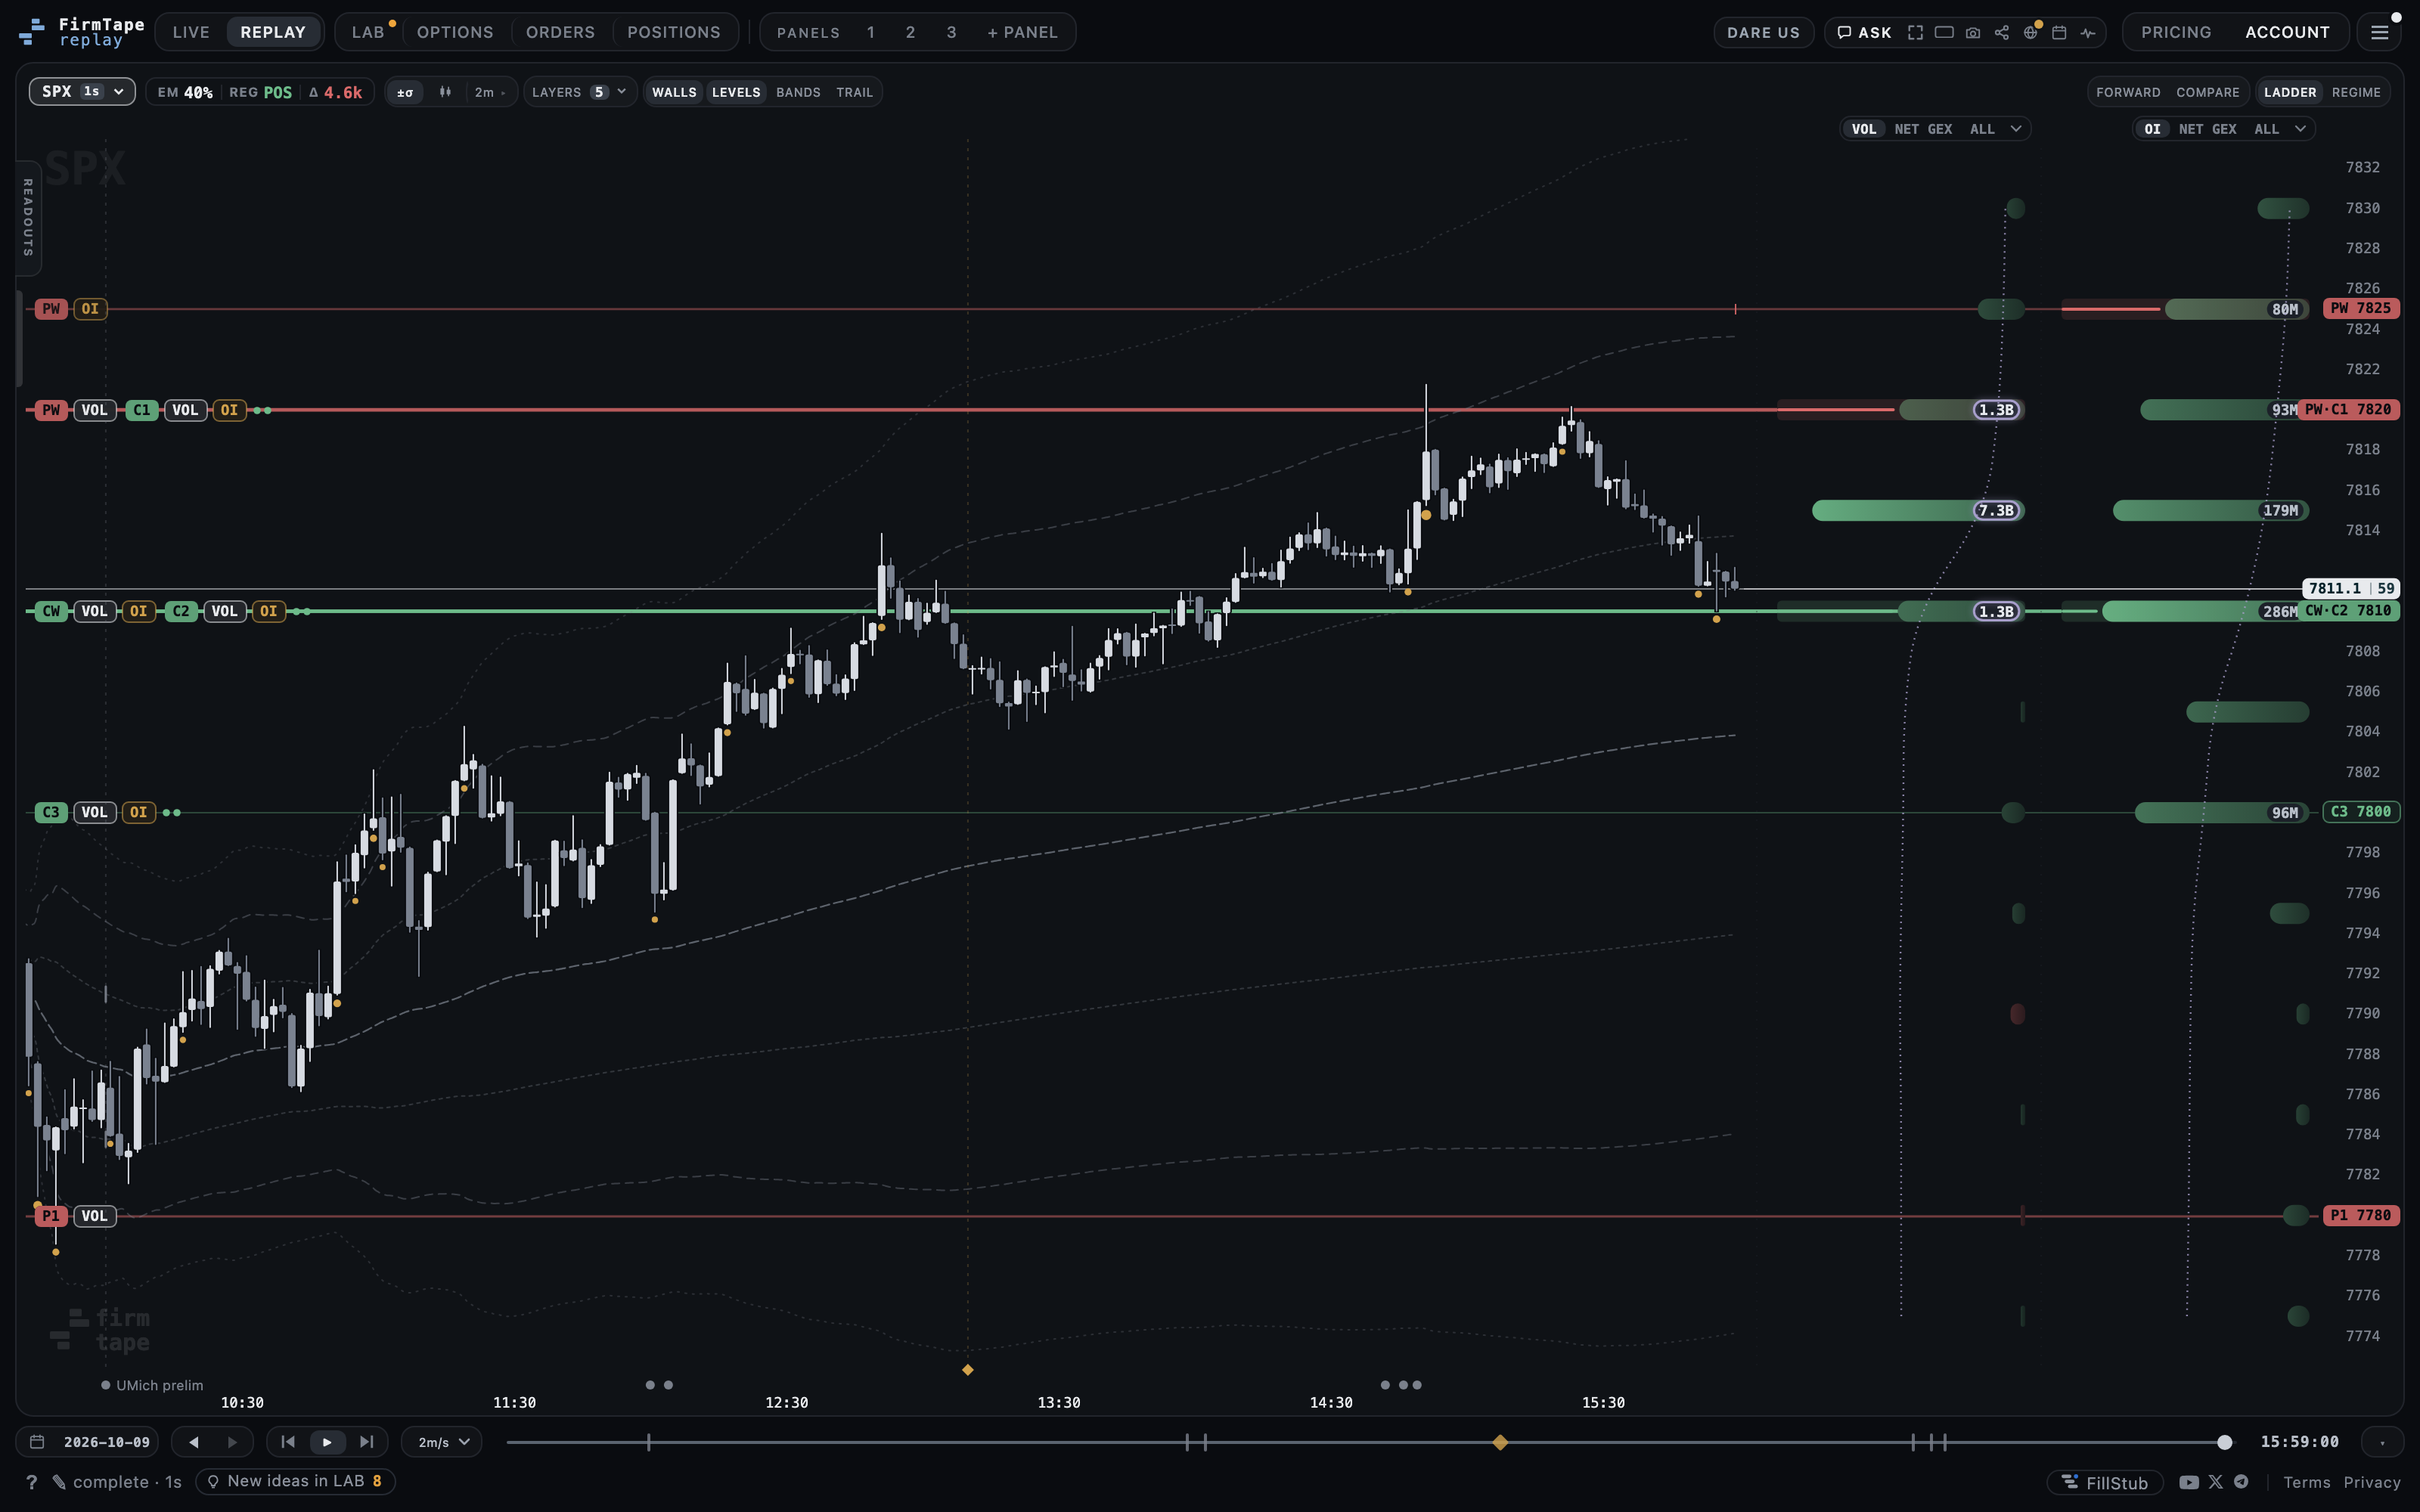Expand the small dropdown right of 15:59:00
The width and height of the screenshot is (2420, 1512).
2382,1442
